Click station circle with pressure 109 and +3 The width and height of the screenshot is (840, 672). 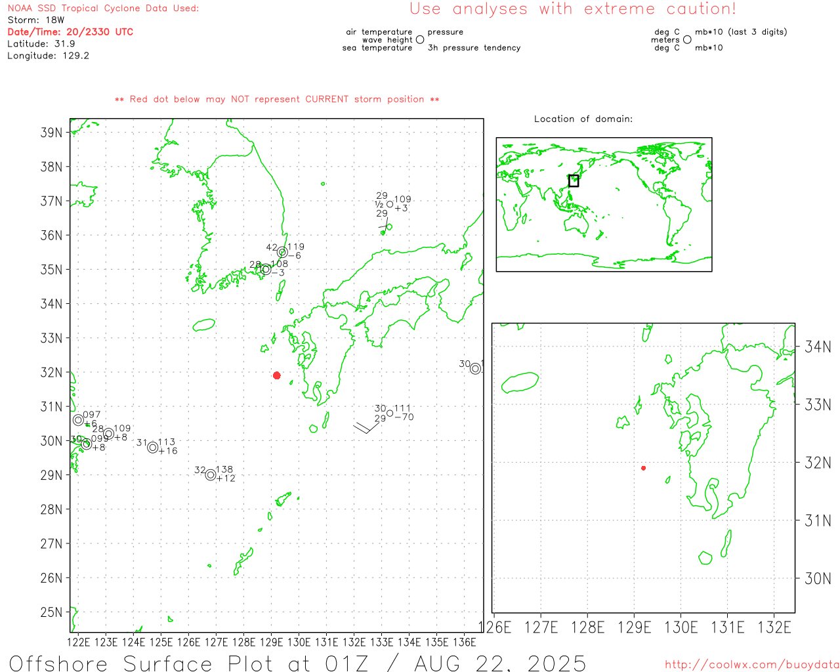point(390,204)
